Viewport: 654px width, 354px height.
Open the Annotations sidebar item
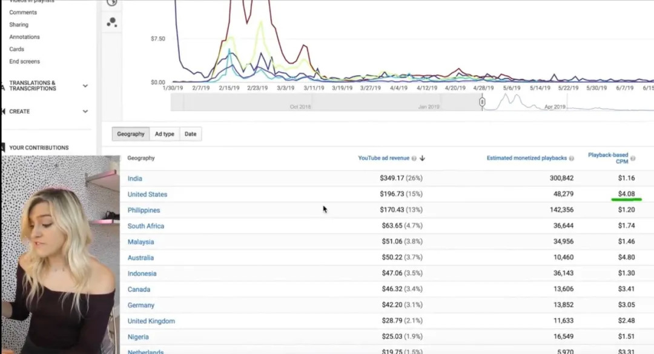tap(25, 37)
